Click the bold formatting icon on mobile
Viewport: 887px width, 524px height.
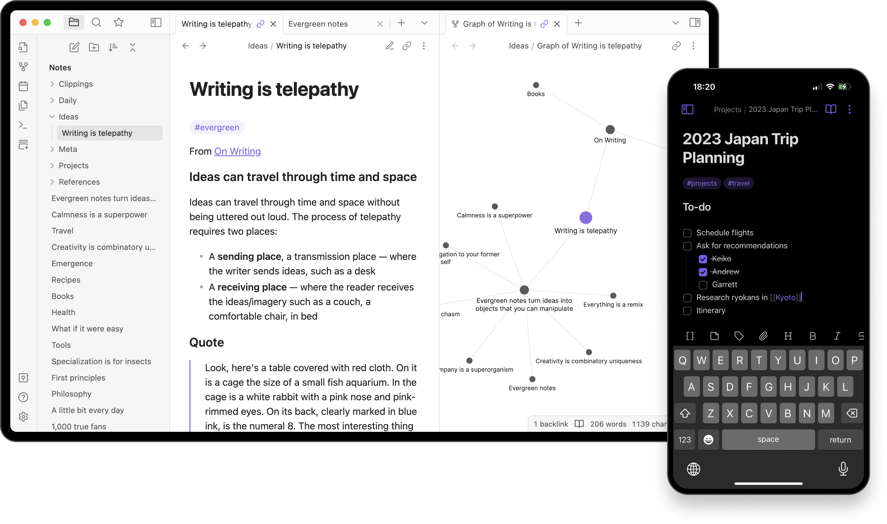[x=812, y=336]
